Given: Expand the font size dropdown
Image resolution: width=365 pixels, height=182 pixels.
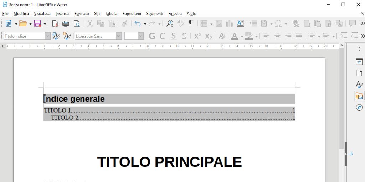Looking at the screenshot, I should [x=140, y=36].
